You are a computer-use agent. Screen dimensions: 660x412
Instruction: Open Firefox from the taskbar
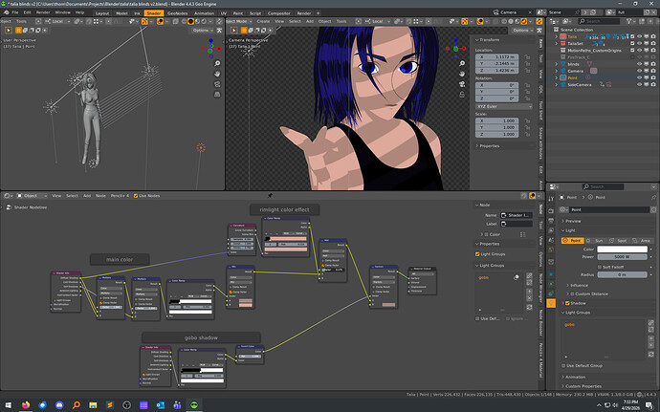tap(26, 405)
